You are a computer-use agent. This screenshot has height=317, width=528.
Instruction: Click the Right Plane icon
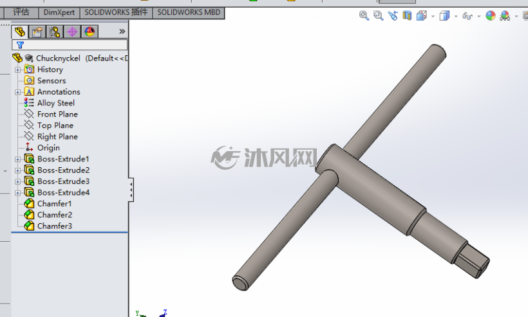[x=29, y=136]
